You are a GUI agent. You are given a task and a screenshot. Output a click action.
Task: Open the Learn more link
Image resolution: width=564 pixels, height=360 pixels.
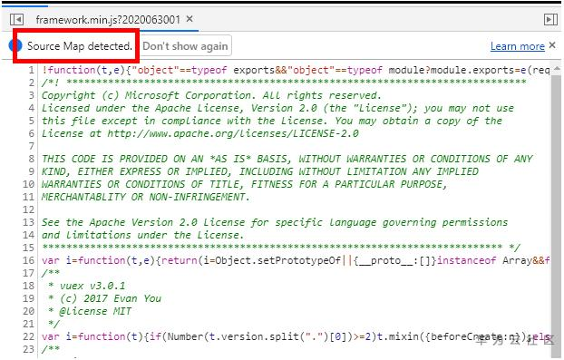(x=517, y=46)
